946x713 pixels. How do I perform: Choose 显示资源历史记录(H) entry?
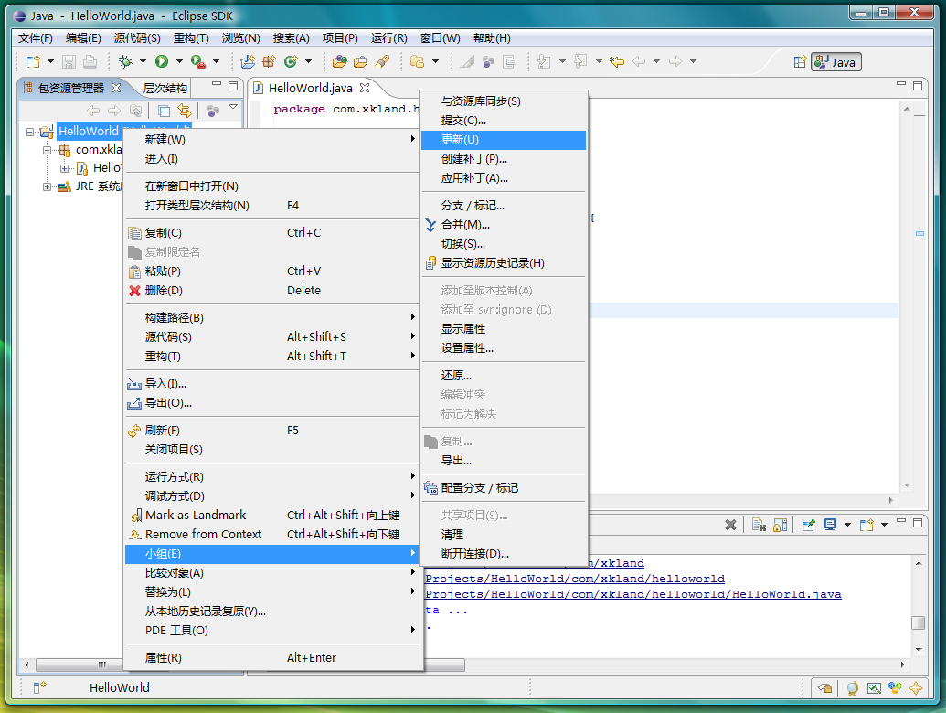[504, 263]
